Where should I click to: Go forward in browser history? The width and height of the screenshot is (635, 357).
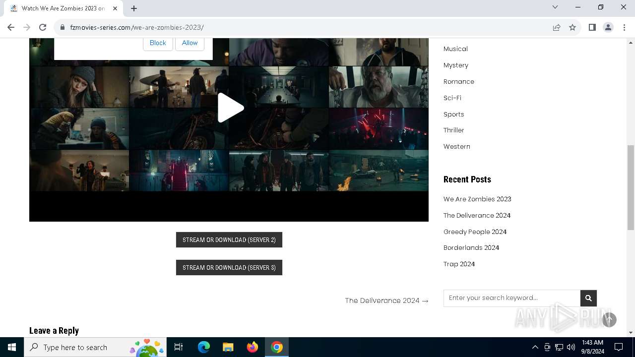tap(27, 27)
